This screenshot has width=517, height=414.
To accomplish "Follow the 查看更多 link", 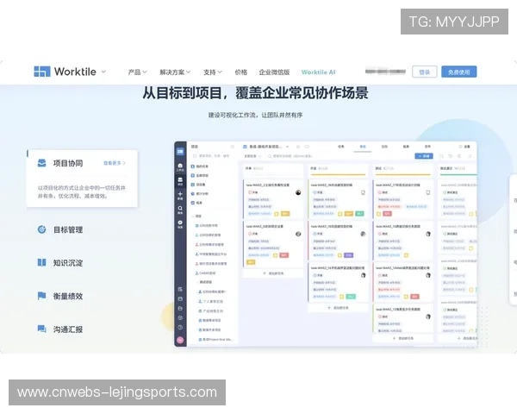I will [114, 163].
